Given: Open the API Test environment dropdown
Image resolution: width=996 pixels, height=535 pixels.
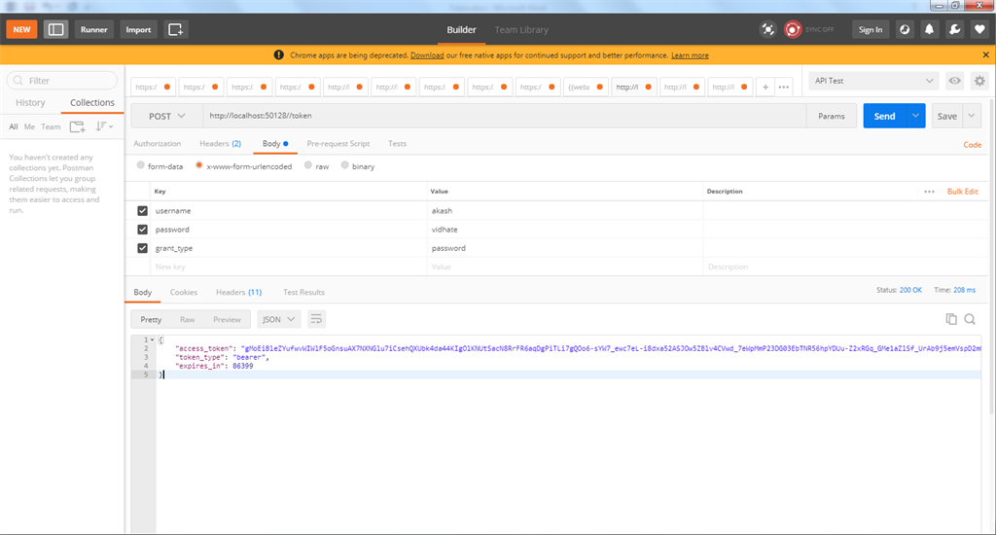Looking at the screenshot, I should (874, 81).
